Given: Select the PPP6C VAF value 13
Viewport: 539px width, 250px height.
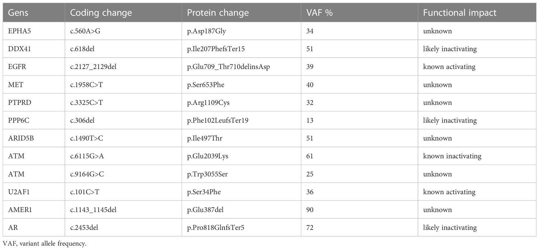Looking at the screenshot, I should click(x=309, y=120).
